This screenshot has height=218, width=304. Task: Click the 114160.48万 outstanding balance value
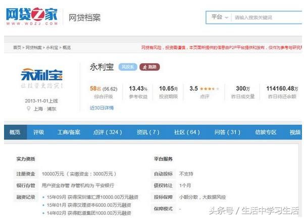[x=282, y=89]
